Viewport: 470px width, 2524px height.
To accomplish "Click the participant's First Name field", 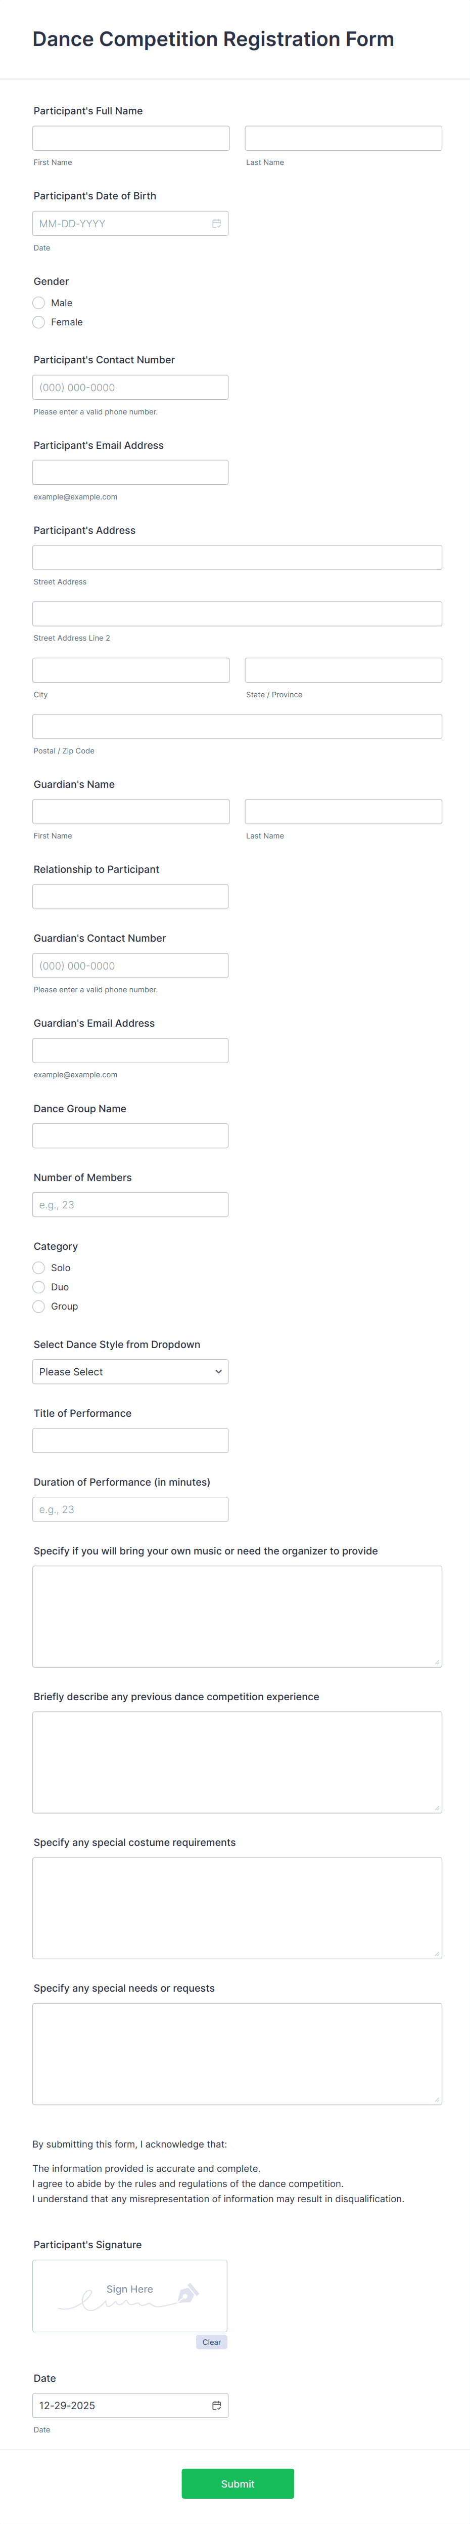I will pos(130,137).
